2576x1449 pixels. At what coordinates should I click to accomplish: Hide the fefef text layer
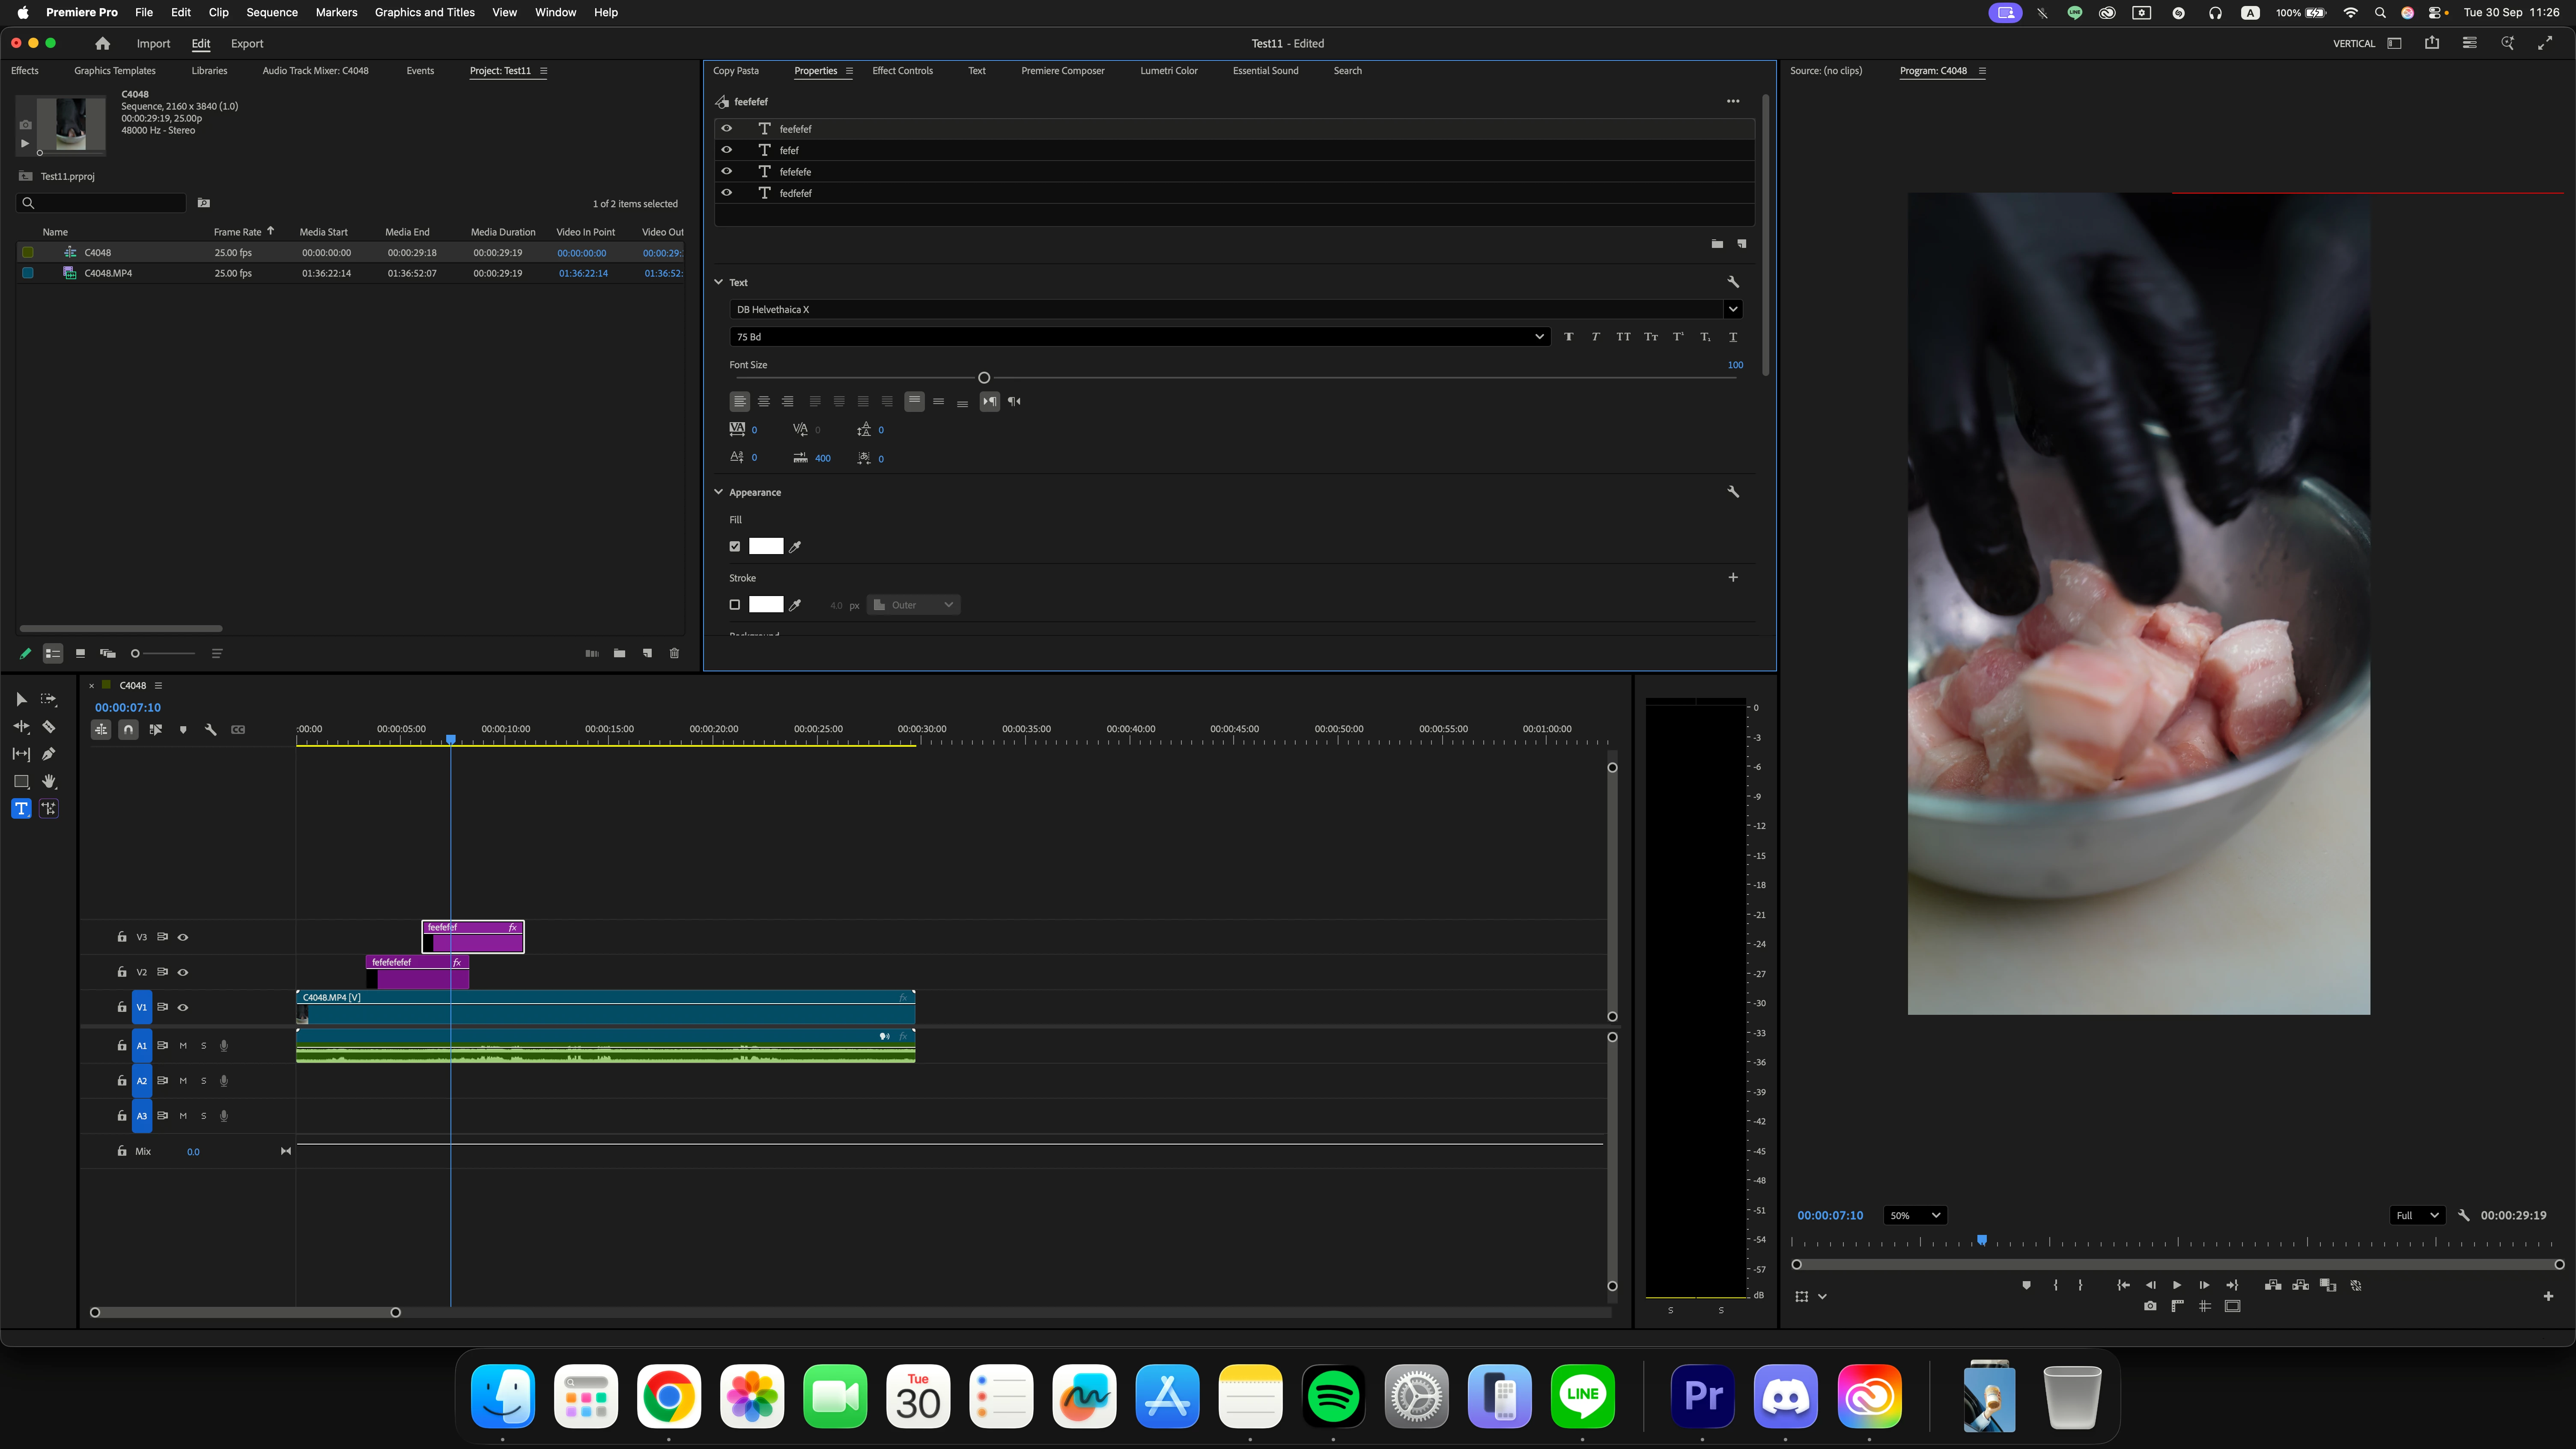point(727,150)
